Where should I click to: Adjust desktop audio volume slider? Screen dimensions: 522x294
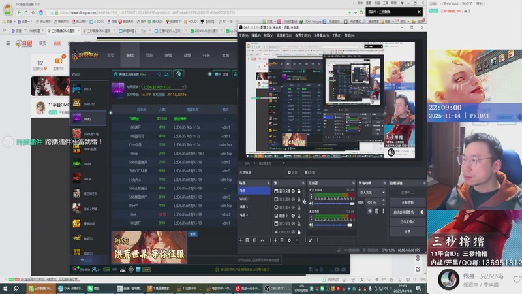333,225
